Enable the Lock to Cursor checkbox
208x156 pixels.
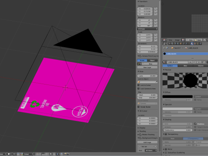[x=138, y=85]
